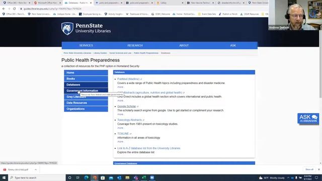The image size is (322, 181).
Task: Open the downloaded PDF in downloads bar
Action: click(18, 170)
